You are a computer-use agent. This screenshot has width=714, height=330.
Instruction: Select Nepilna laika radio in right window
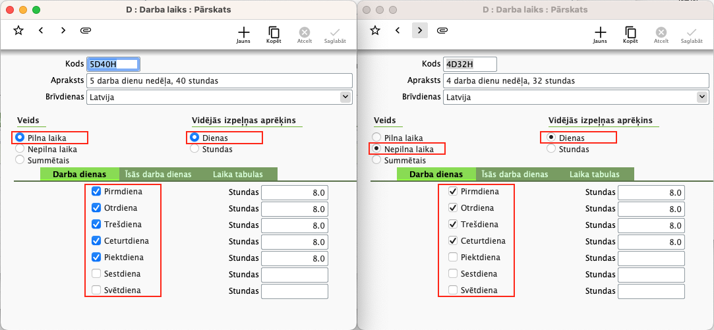pyautogui.click(x=376, y=149)
